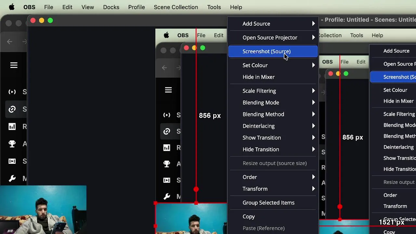Open the Profile menu
Screen dimensions: 416x234
pyautogui.click(x=136, y=7)
